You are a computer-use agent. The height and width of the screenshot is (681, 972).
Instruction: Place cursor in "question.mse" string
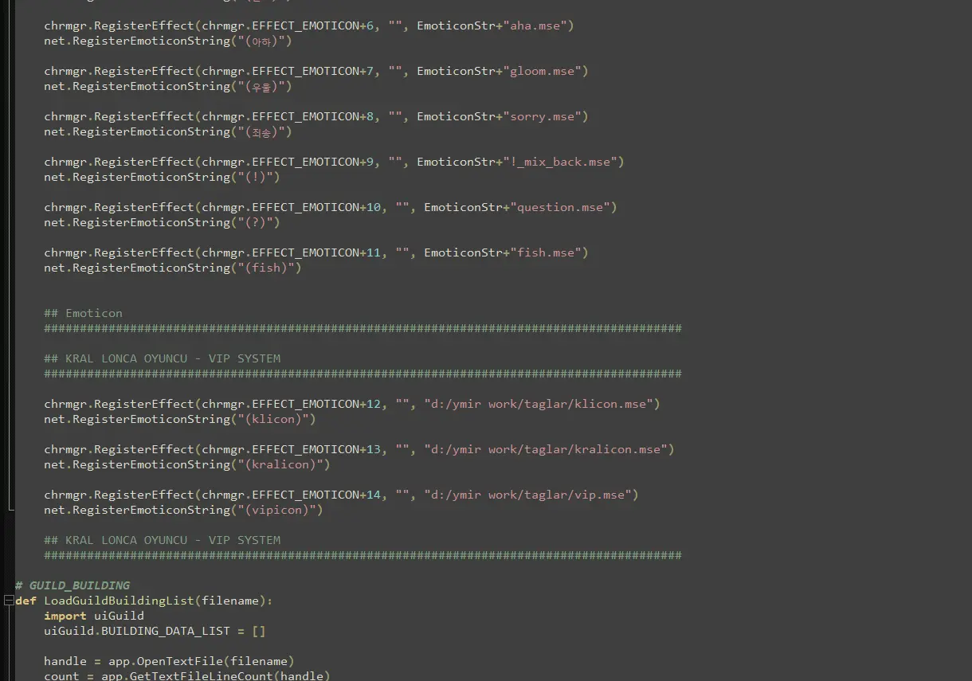(x=562, y=207)
